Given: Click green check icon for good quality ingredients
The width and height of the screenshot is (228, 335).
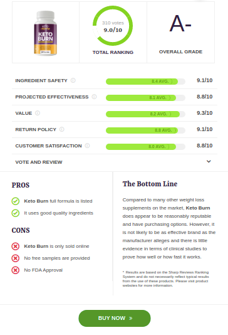Looking at the screenshot, I should [x=16, y=213].
